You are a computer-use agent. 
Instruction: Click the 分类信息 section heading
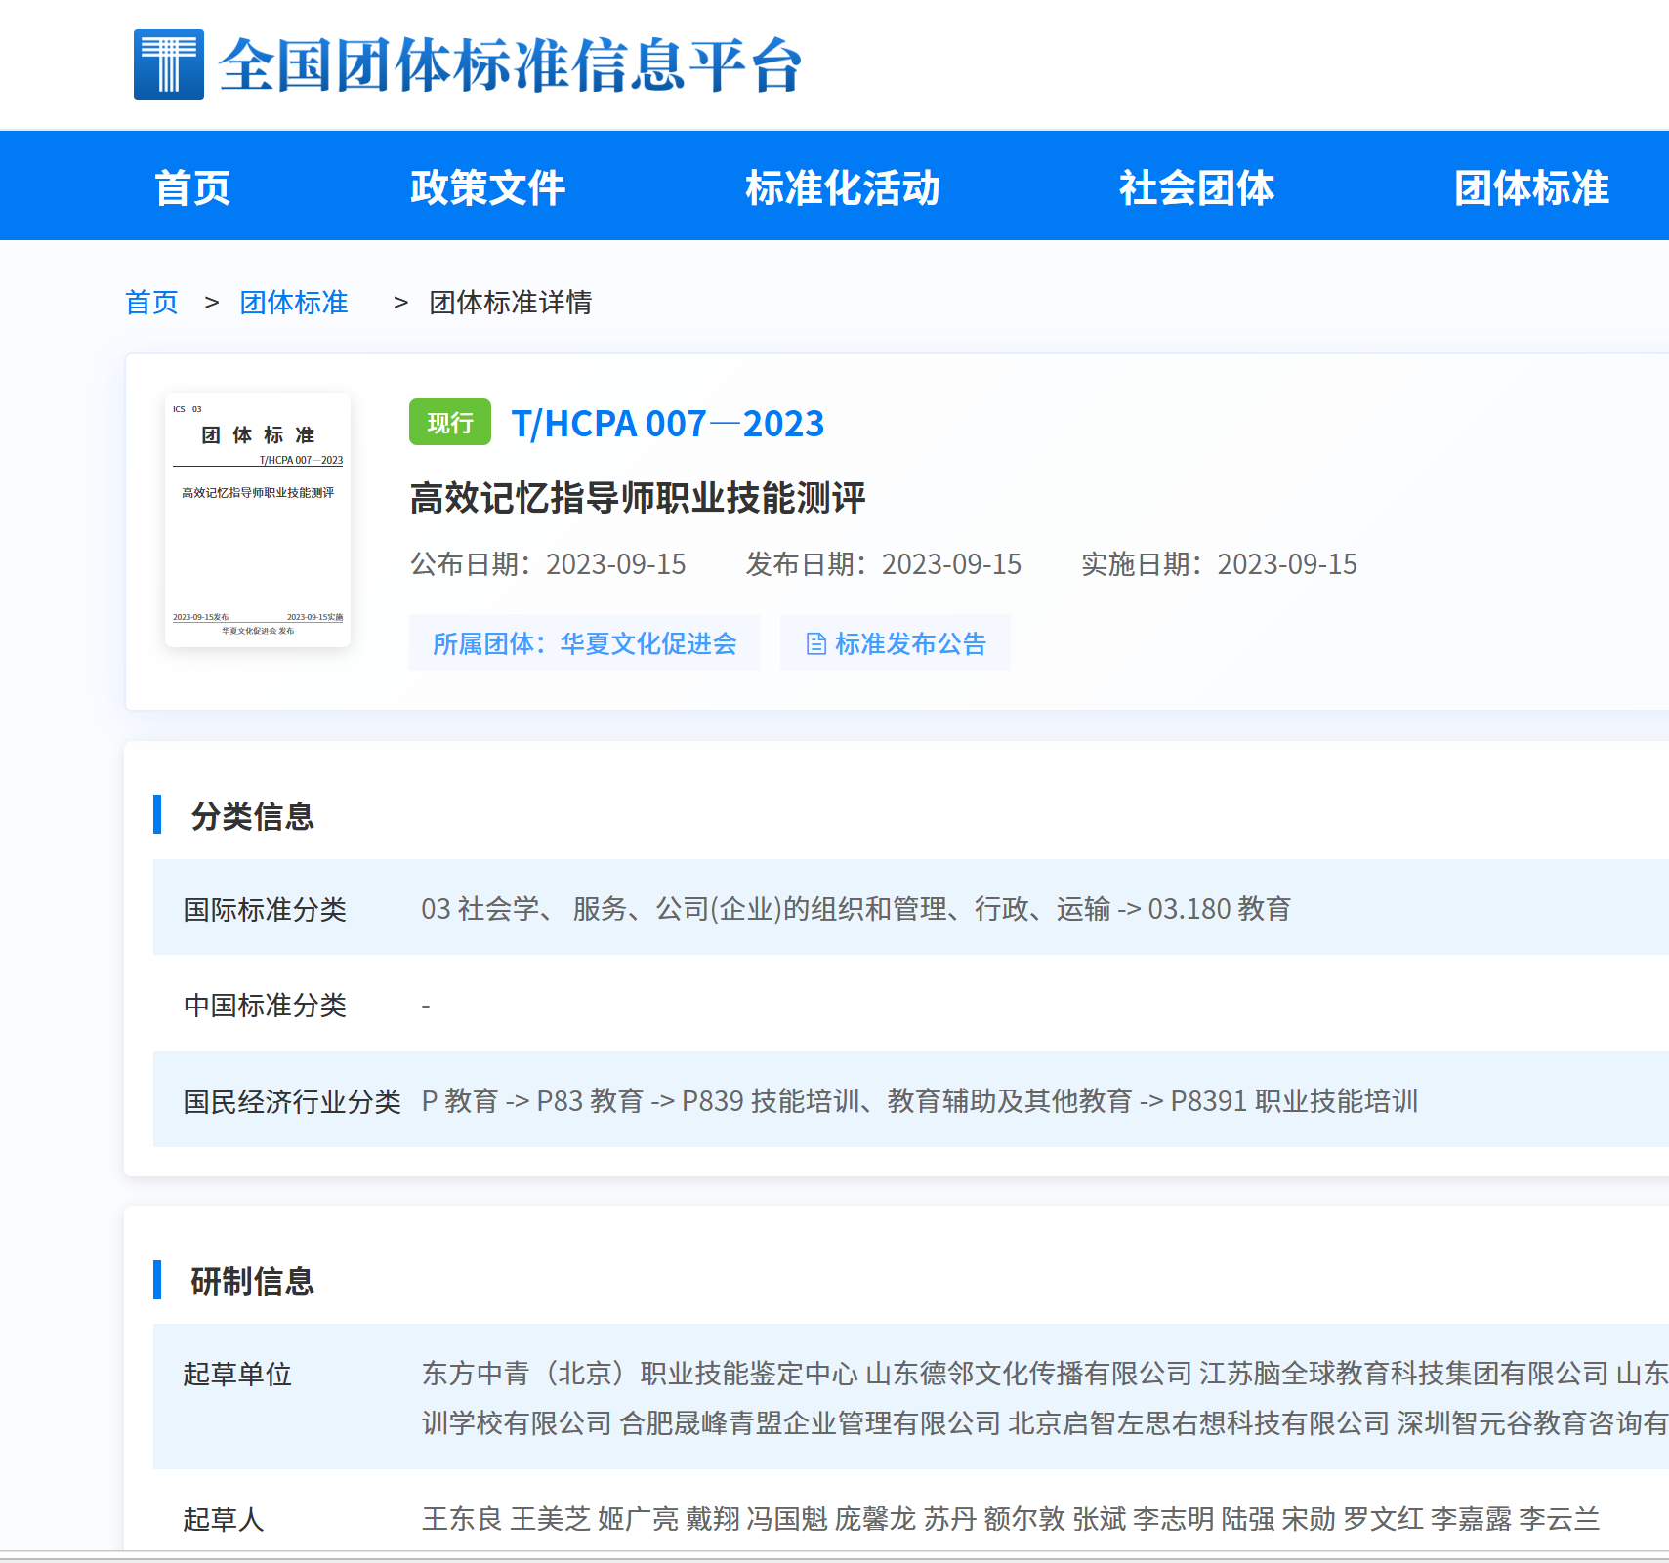253,816
